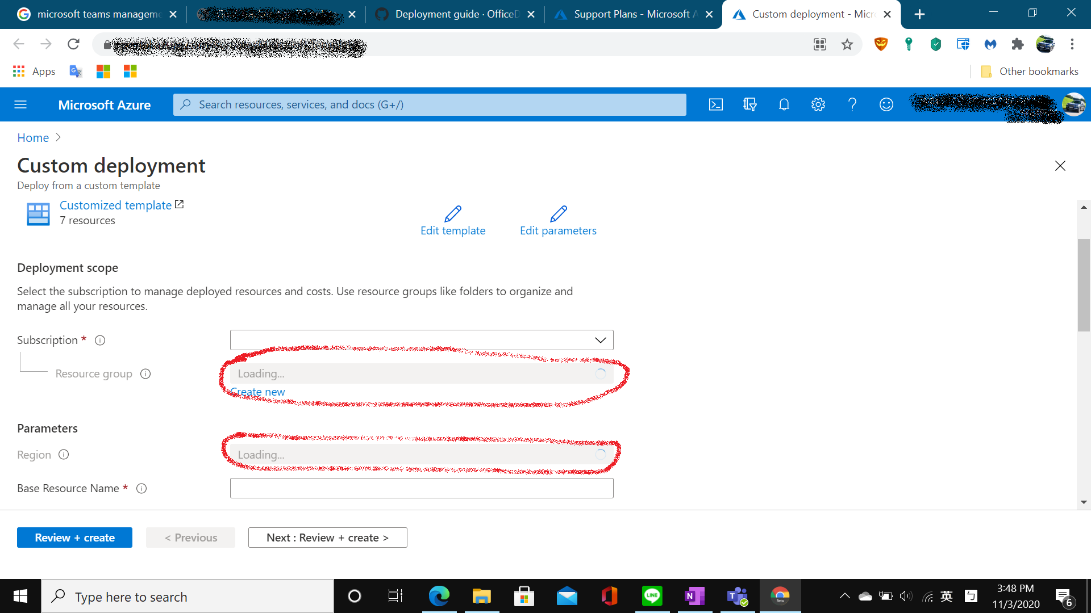Launch Microsoft Teams from the taskbar
The width and height of the screenshot is (1091, 613).
(737, 596)
